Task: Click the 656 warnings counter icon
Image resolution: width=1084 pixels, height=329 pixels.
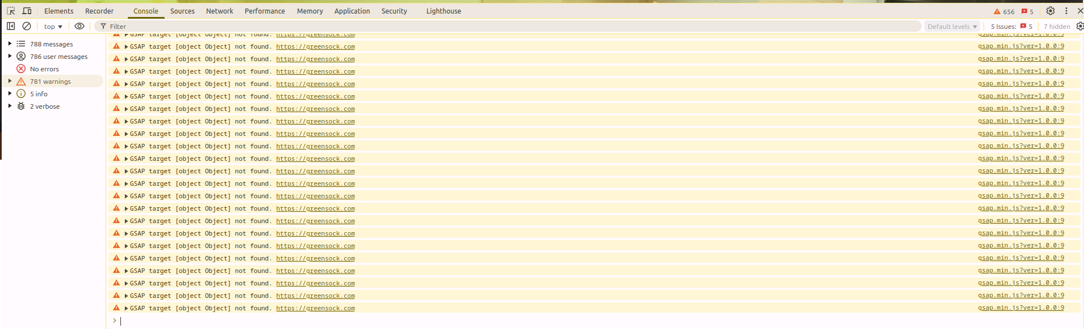Action: (x=1003, y=11)
